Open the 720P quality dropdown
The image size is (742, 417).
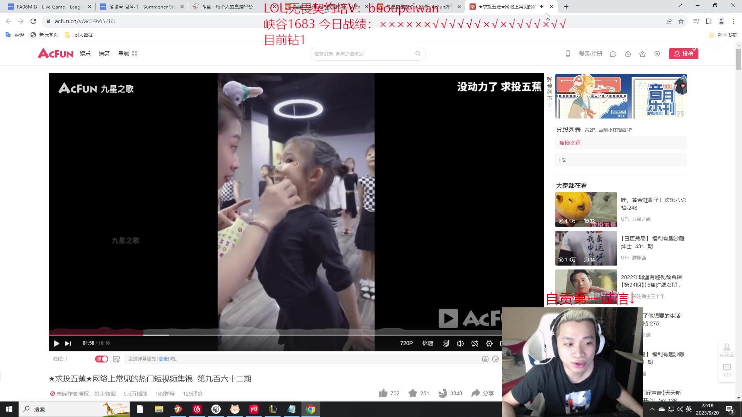[406, 343]
